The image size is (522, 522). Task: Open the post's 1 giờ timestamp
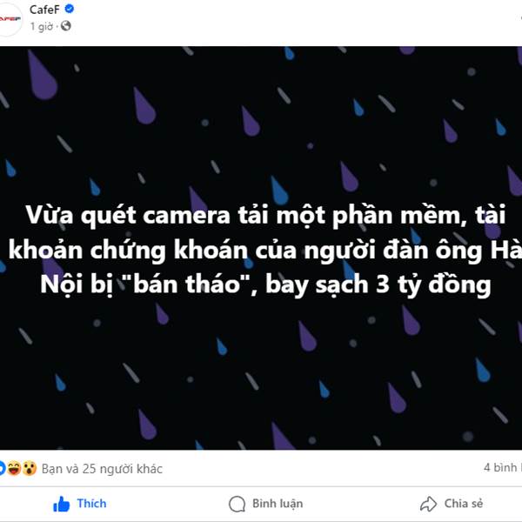tap(41, 26)
